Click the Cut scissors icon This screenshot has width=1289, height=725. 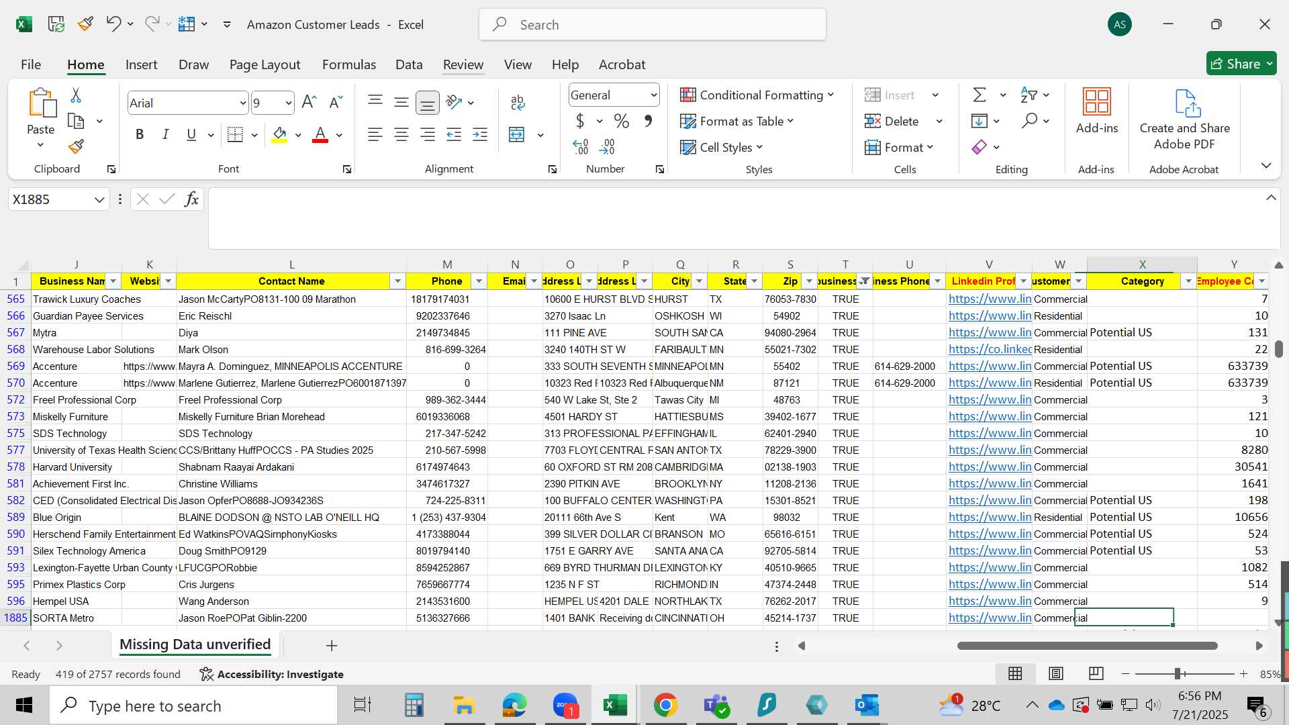point(76,95)
